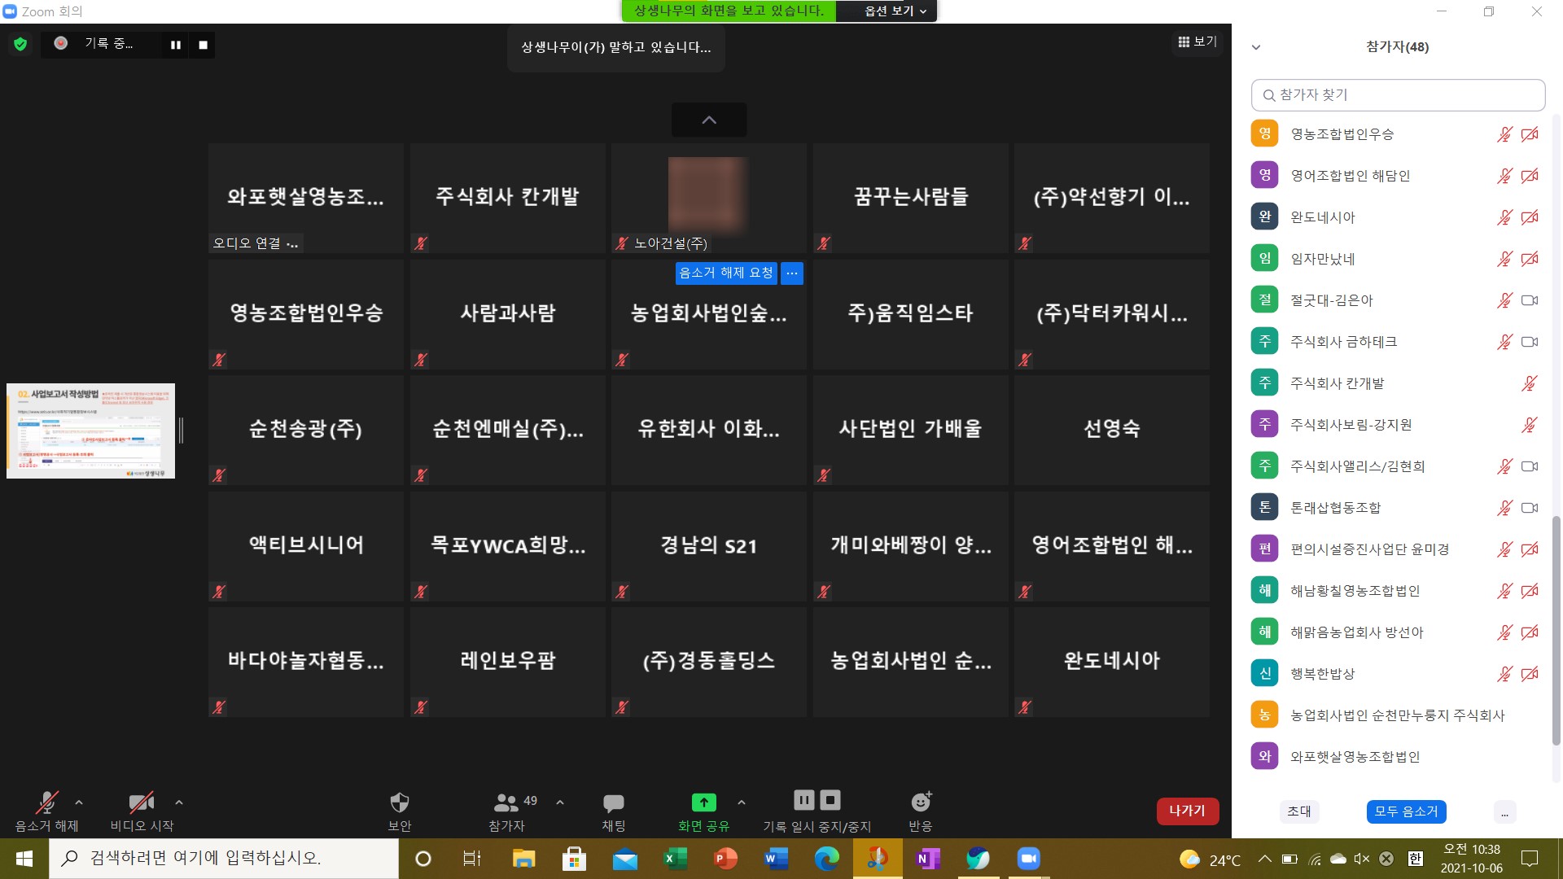
Task: Click the mic icon for 주식회사보림-강지원
Action: [1530, 425]
